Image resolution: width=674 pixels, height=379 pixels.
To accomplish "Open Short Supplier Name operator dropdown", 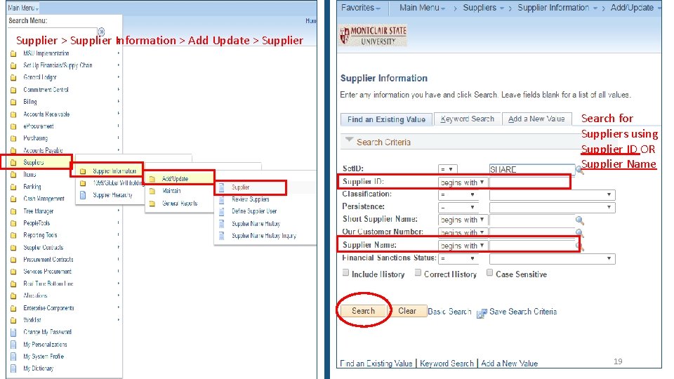I will click(x=463, y=220).
